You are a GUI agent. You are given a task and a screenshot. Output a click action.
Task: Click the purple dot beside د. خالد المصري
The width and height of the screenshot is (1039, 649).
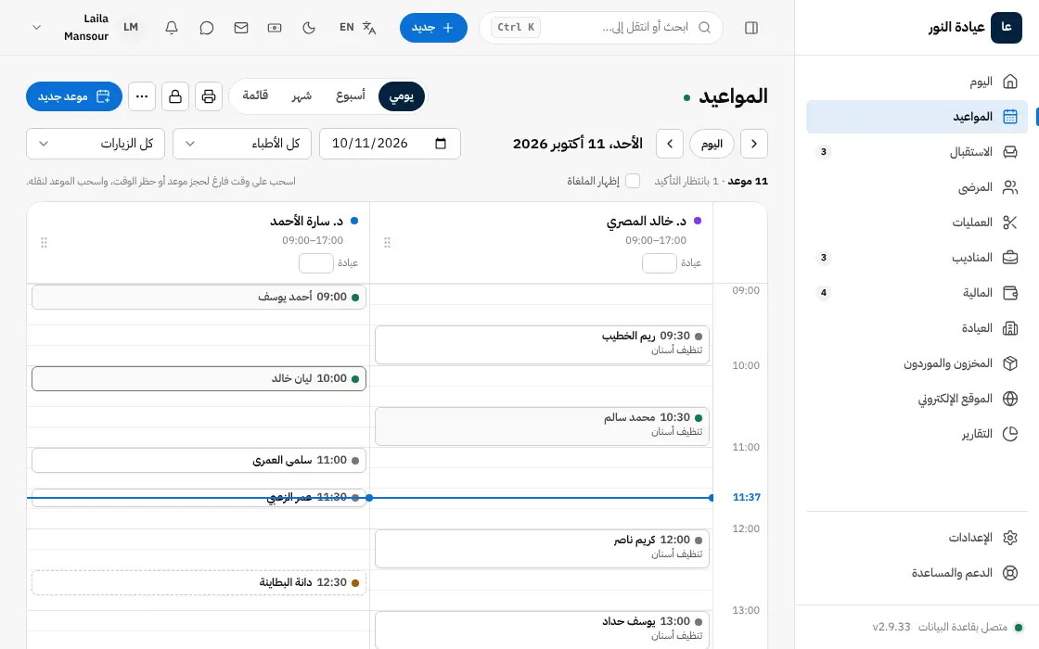click(697, 221)
